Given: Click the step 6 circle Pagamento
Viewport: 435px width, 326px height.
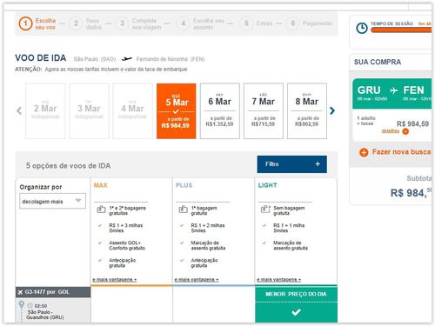Looking at the screenshot, I should point(293,23).
